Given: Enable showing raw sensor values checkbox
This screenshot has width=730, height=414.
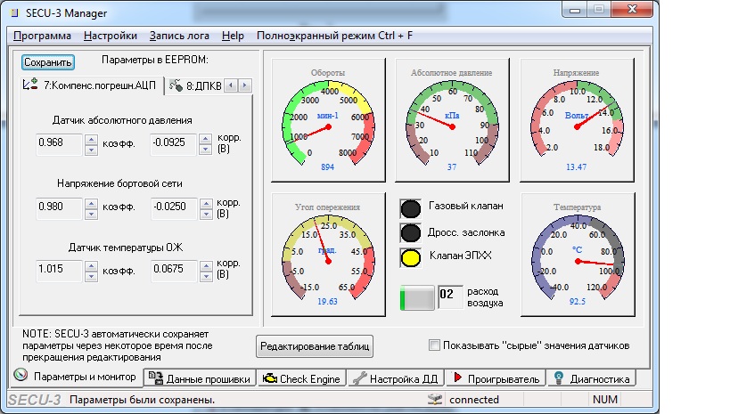Looking at the screenshot, I should pos(434,345).
